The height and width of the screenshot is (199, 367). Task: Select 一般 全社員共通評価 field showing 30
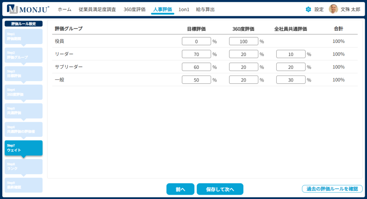(291, 80)
